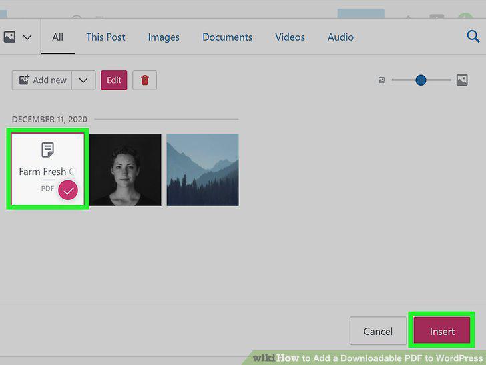
Task: Switch to the This Post tab
Action: pyautogui.click(x=105, y=37)
